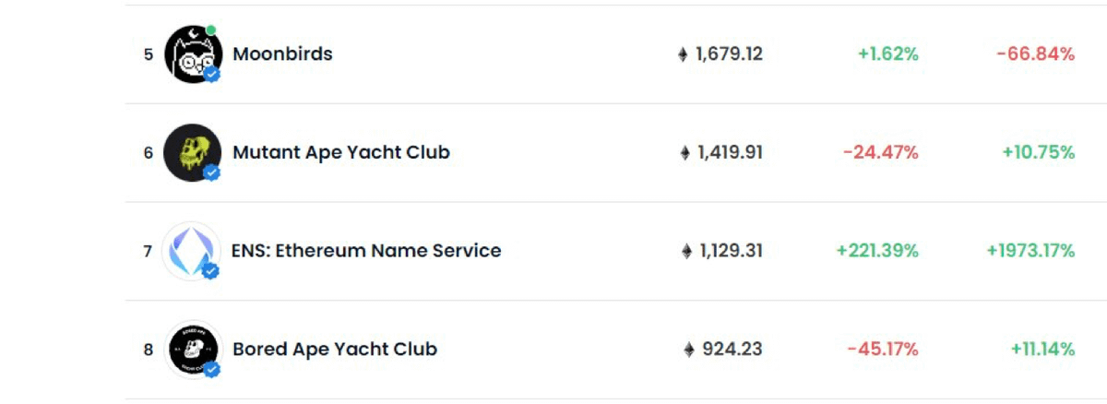Click the verified badge on Moonbirds
The image size is (1107, 404).
(212, 75)
